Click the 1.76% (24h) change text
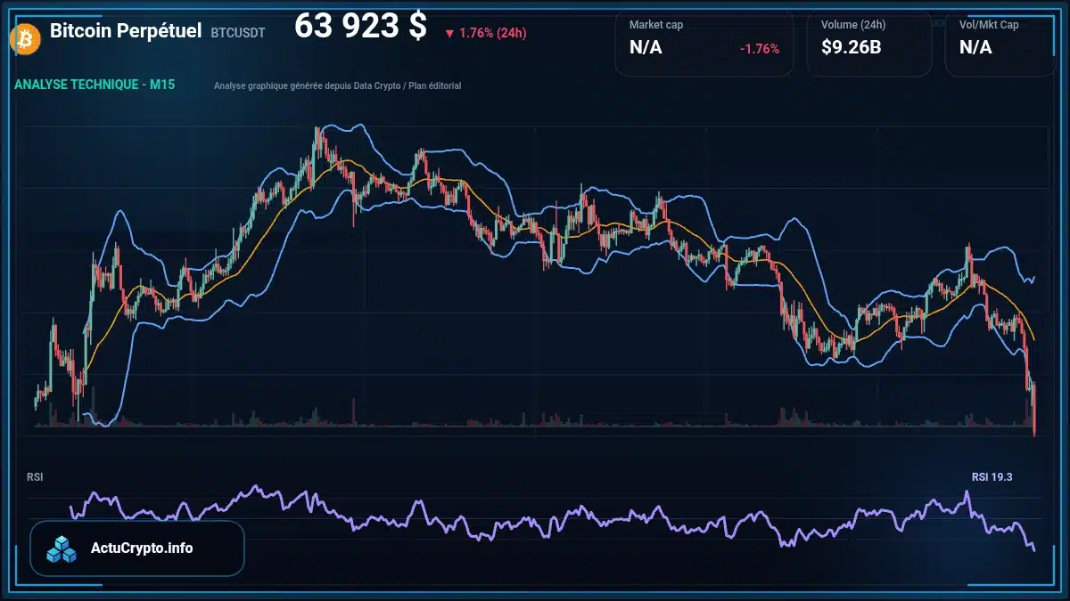1070x601 pixels. click(492, 34)
